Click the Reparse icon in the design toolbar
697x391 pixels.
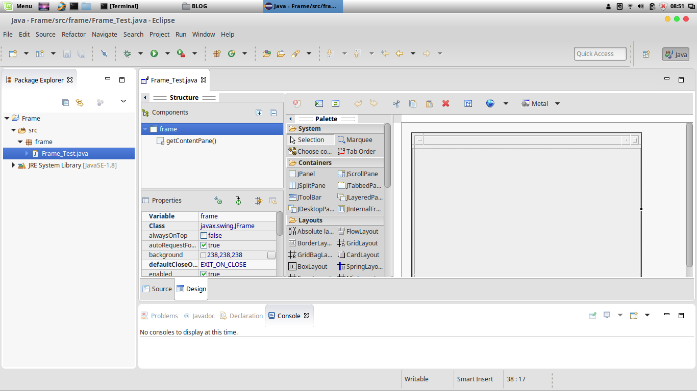coord(335,103)
